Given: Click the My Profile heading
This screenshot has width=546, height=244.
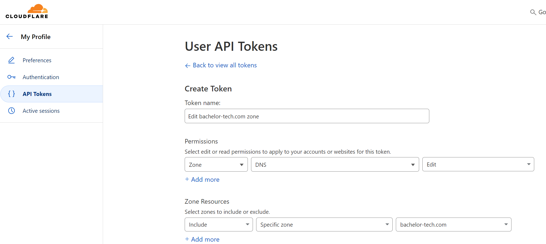Looking at the screenshot, I should click(36, 37).
